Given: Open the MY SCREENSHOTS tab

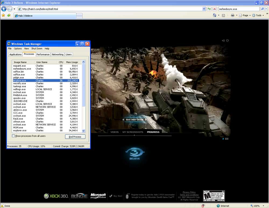Looking at the screenshot, I should [133, 132].
